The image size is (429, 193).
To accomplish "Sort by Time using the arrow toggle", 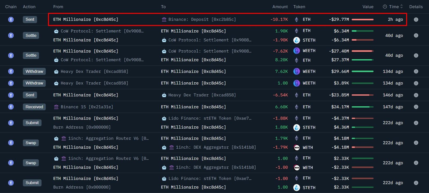I will click(401, 7).
